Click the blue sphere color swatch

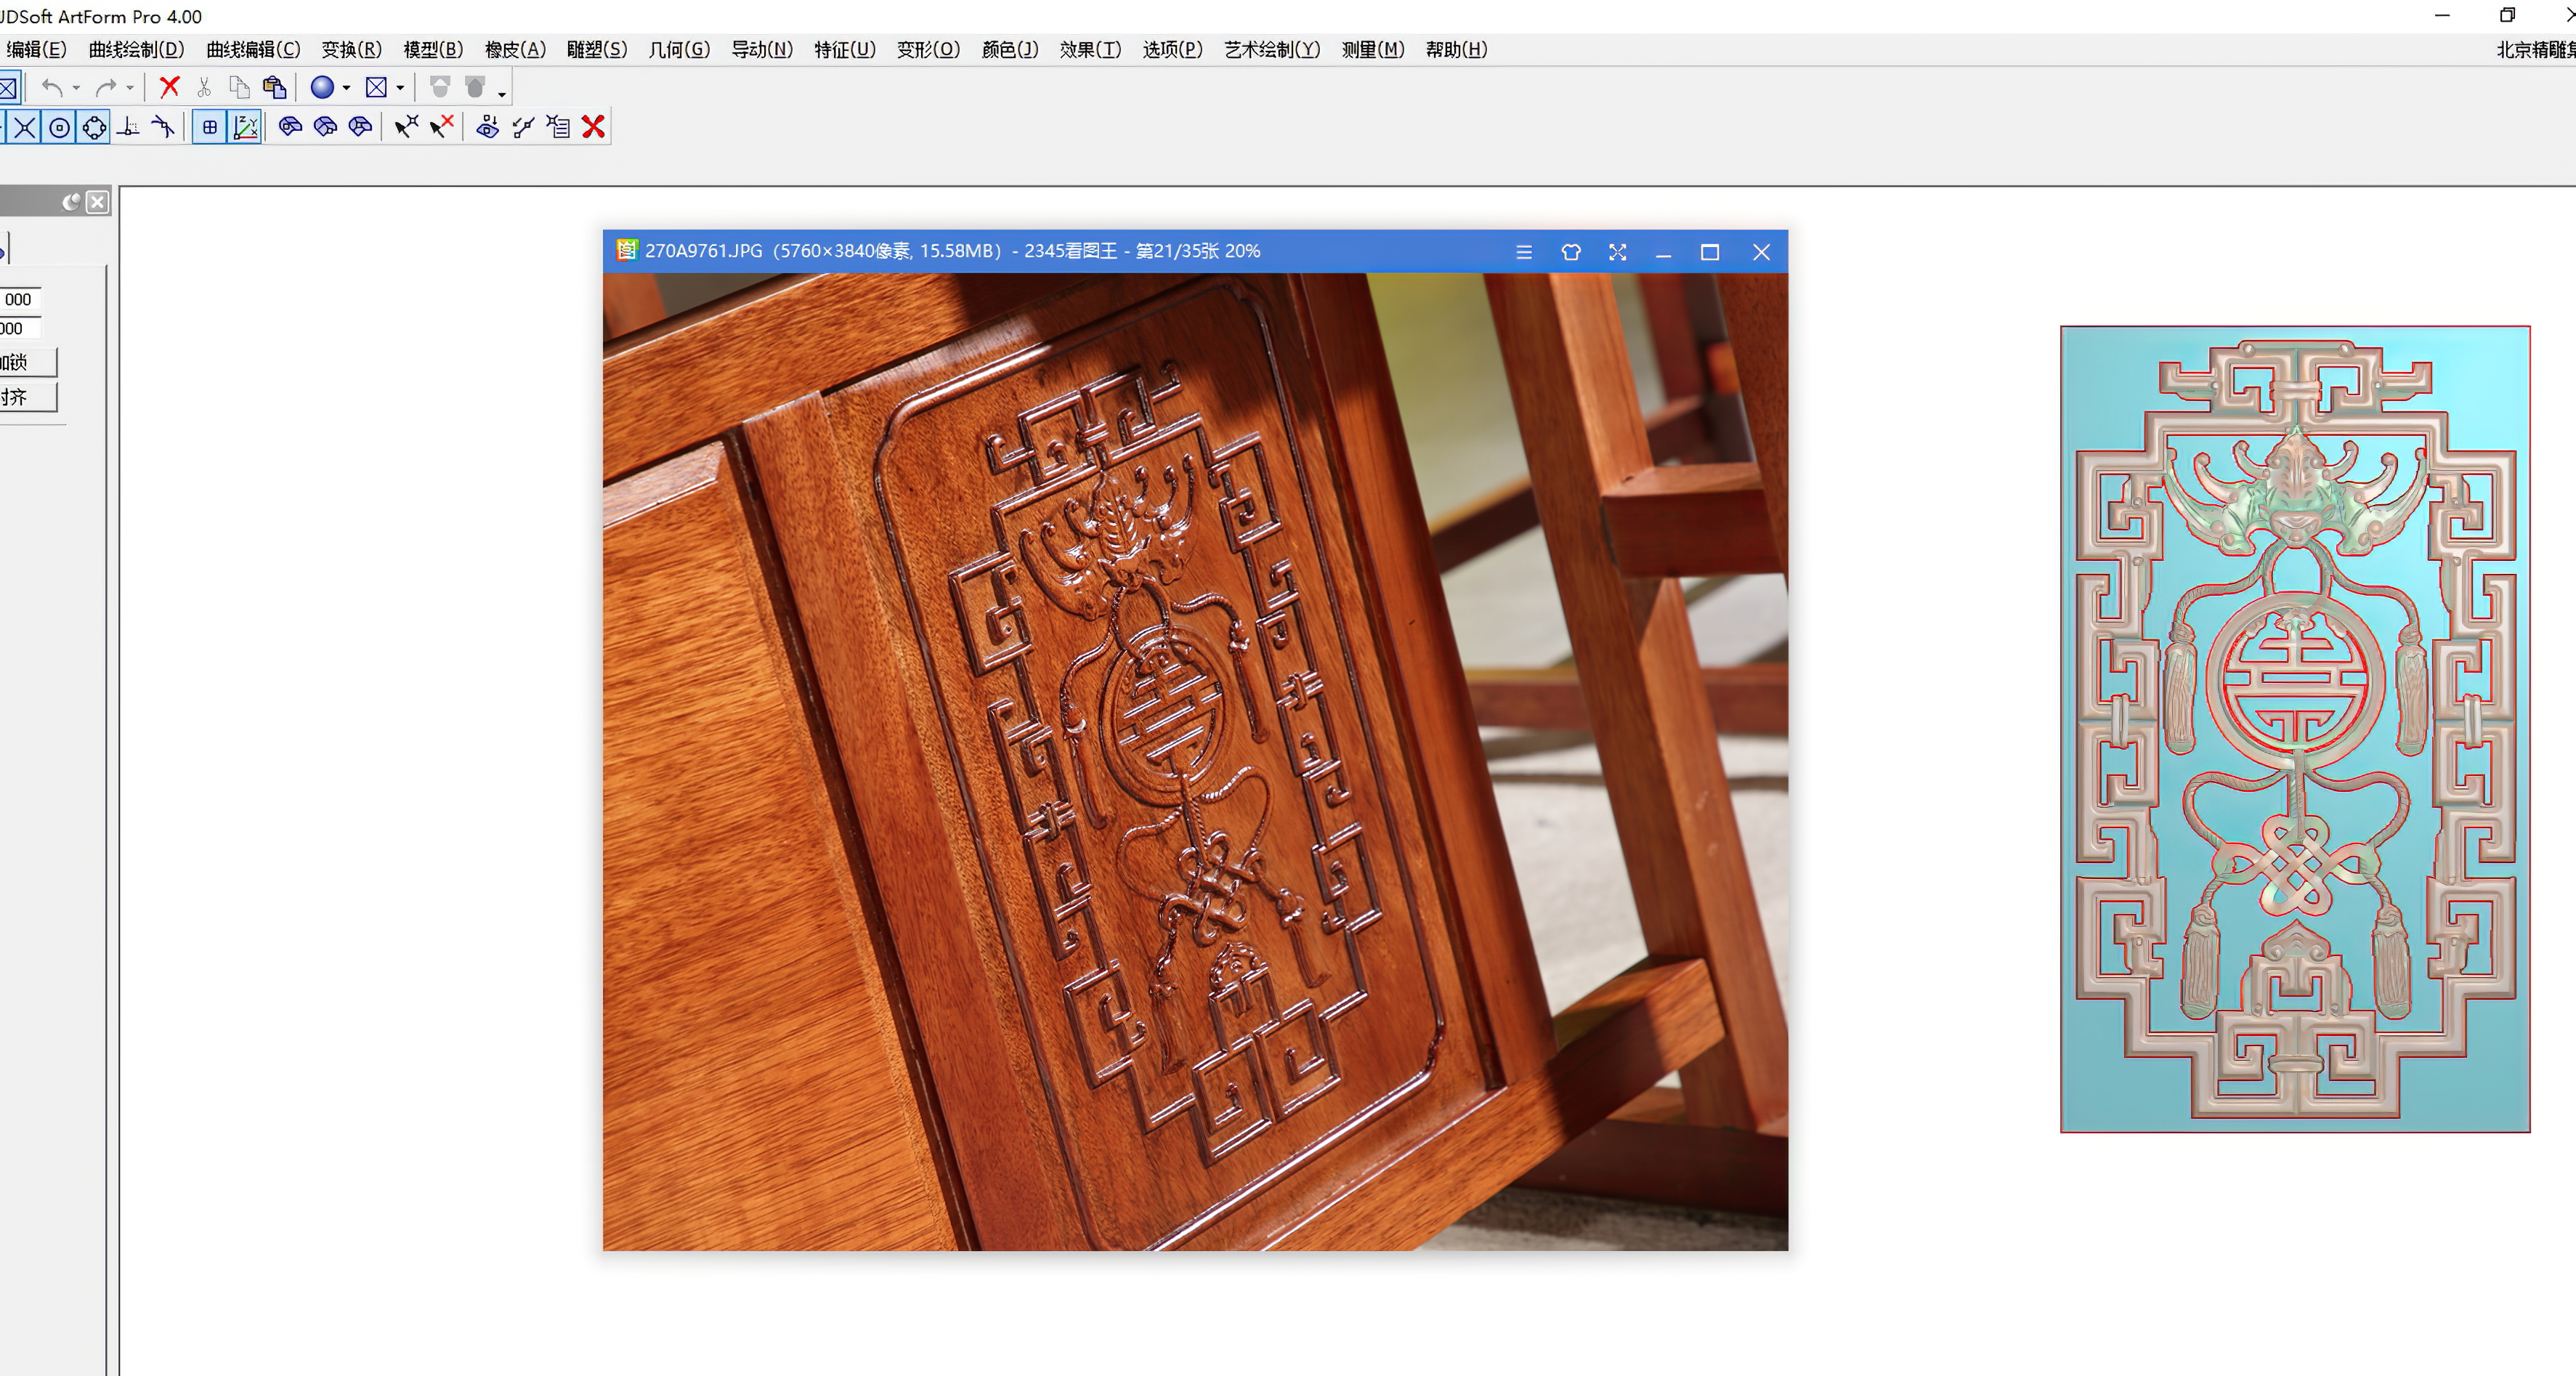(323, 88)
